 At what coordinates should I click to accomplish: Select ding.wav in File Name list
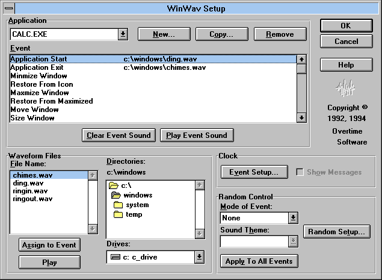click(x=28, y=183)
